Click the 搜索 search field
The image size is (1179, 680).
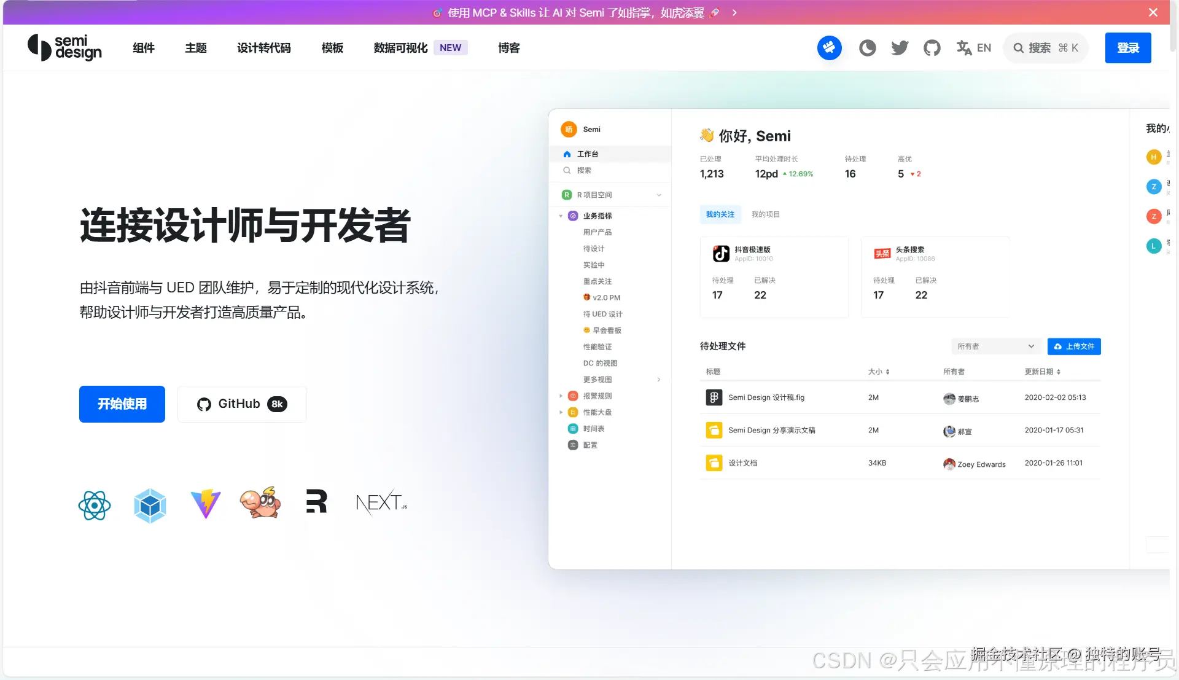pyautogui.click(x=1045, y=48)
